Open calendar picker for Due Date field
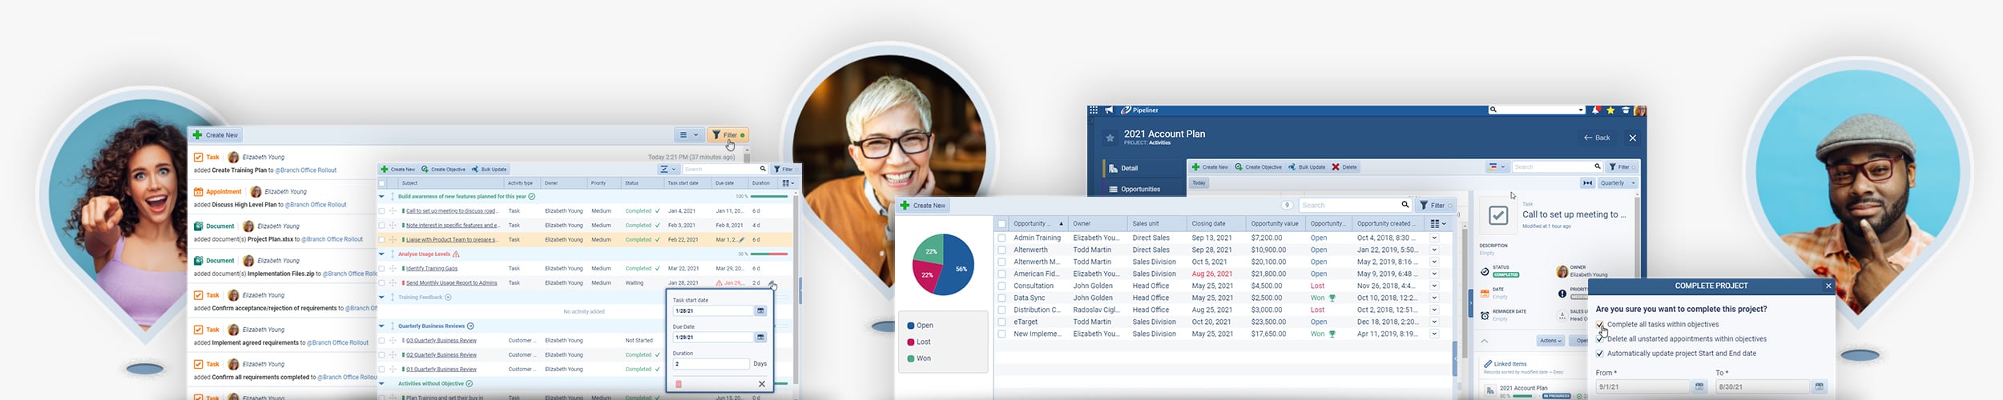The image size is (2003, 400). click(x=760, y=337)
